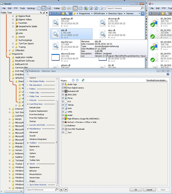Click the magnifier in Search Viewers box
Image resolution: width=172 pixels, height=194 pixels.
click(x=142, y=8)
